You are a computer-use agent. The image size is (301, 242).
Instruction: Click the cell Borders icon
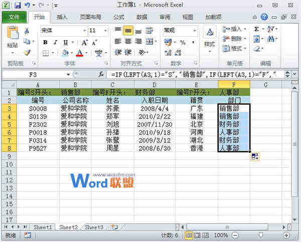(x=46, y=53)
